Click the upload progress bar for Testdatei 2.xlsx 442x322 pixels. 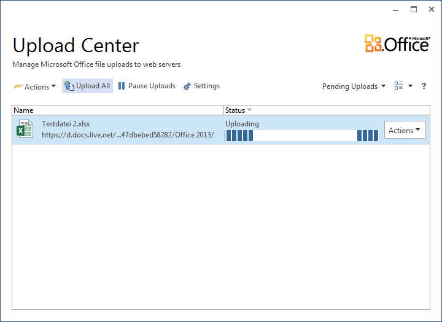tap(301, 136)
